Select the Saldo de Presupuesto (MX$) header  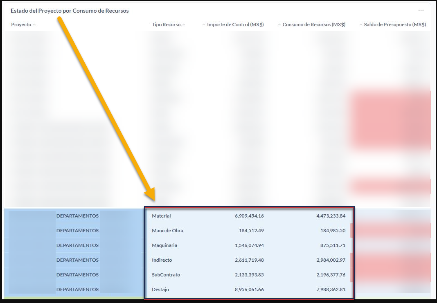pyautogui.click(x=395, y=25)
